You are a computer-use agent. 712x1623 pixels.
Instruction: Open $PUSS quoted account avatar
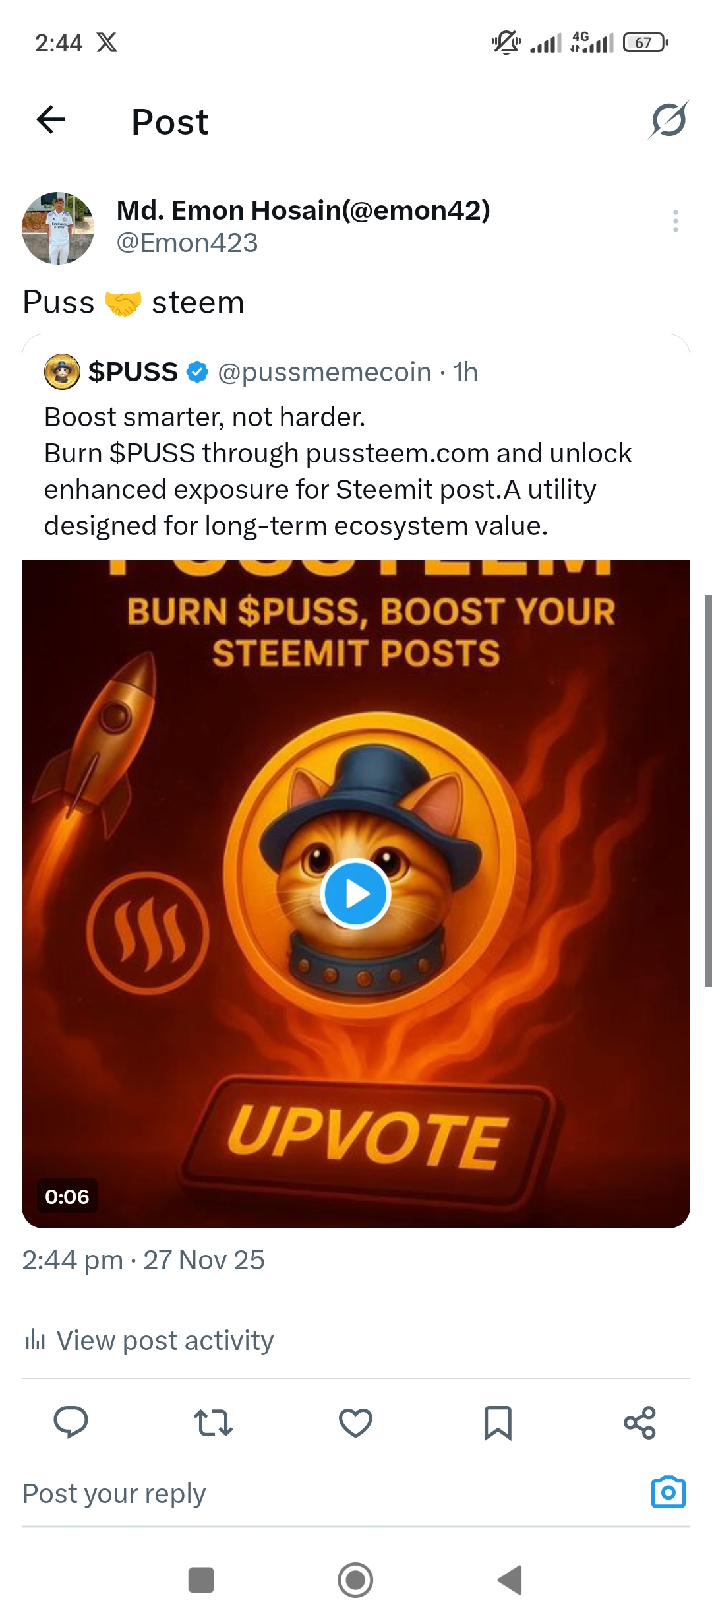(62, 372)
